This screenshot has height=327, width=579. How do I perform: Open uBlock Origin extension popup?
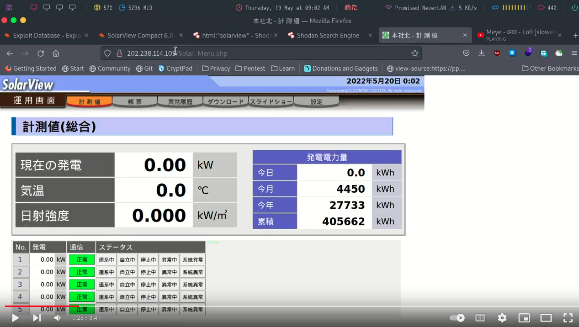pyautogui.click(x=497, y=53)
